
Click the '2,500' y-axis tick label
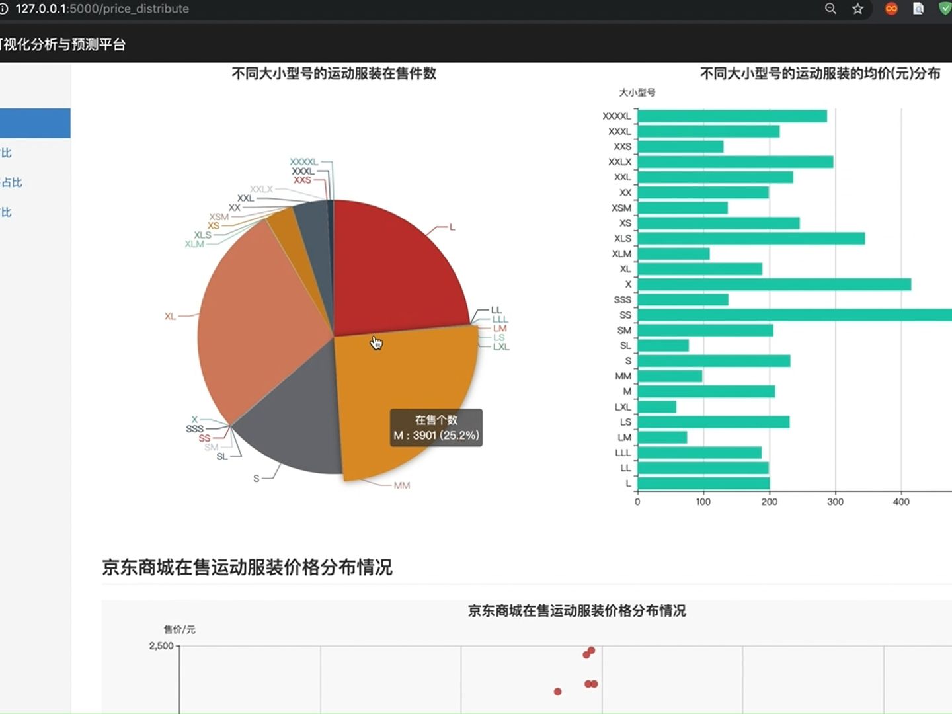coord(161,646)
